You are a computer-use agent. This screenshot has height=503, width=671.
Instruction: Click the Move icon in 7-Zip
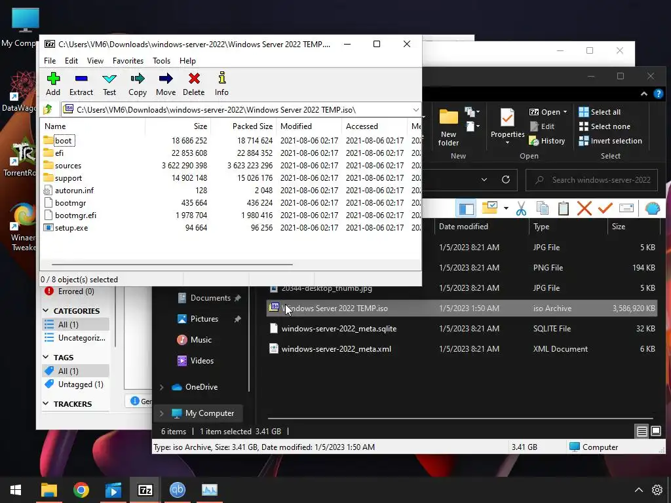pyautogui.click(x=166, y=84)
